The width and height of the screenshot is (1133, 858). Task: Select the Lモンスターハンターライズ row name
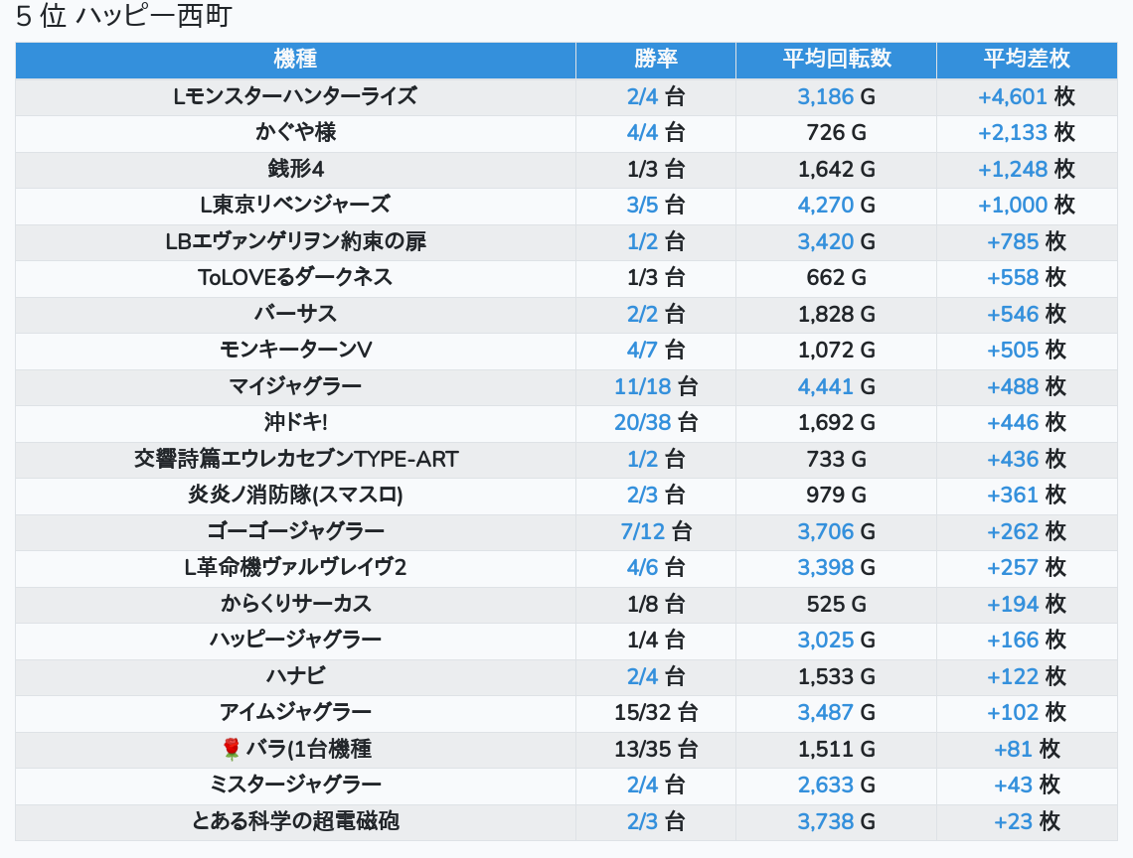295,96
